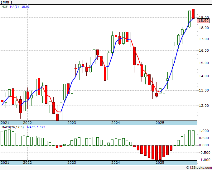Screen dimensions: 212x170
Task: Open the 12Stocks.com copyright link
Action: pyautogui.click(x=199, y=168)
